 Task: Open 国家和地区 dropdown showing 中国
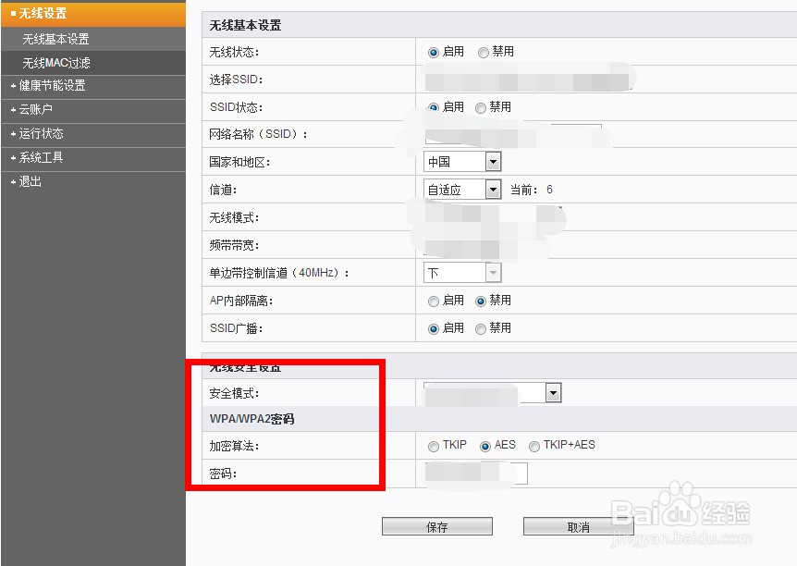pyautogui.click(x=462, y=162)
